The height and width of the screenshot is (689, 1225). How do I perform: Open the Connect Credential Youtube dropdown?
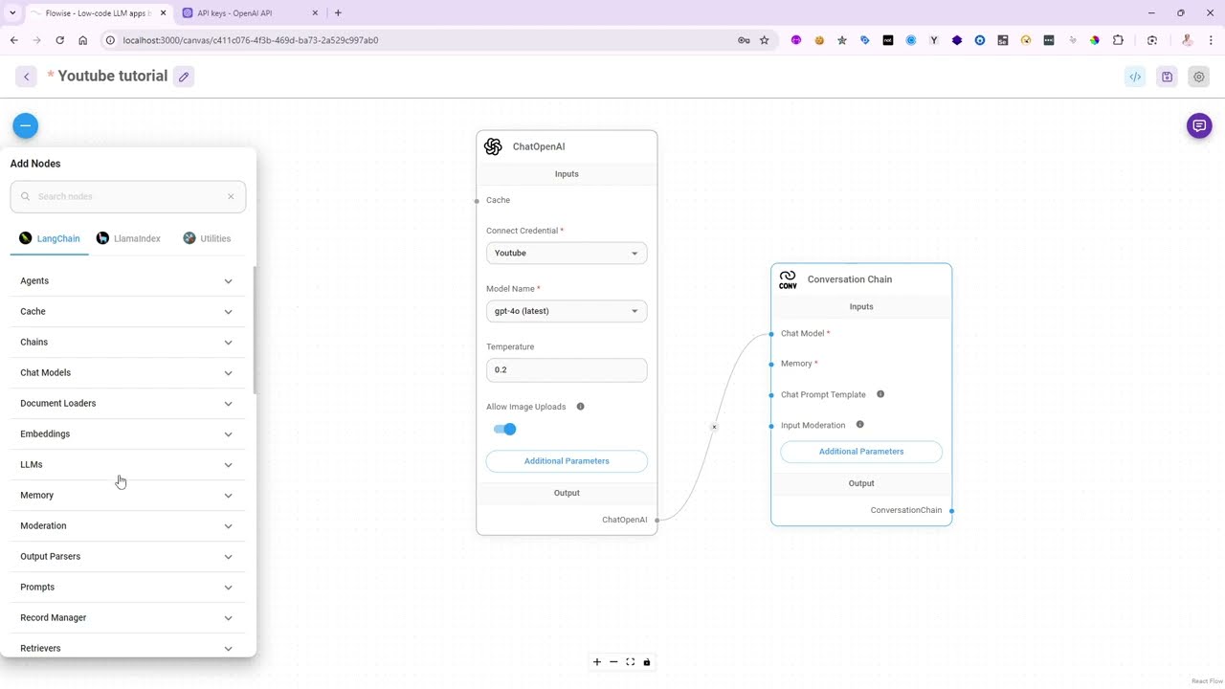[x=567, y=254]
